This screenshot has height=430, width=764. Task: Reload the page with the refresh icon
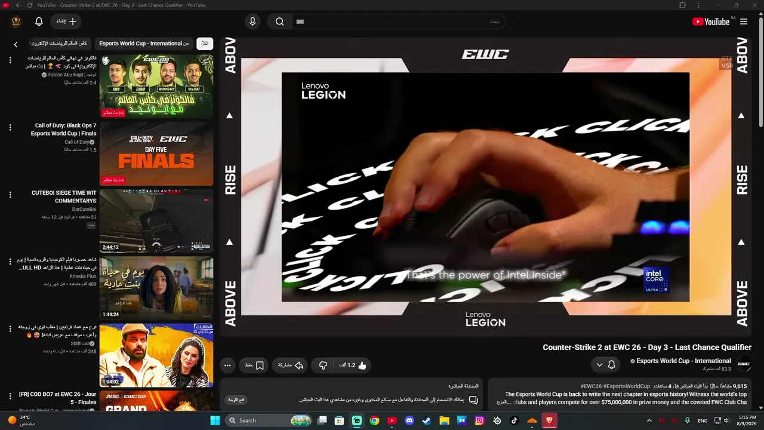[x=30, y=5]
